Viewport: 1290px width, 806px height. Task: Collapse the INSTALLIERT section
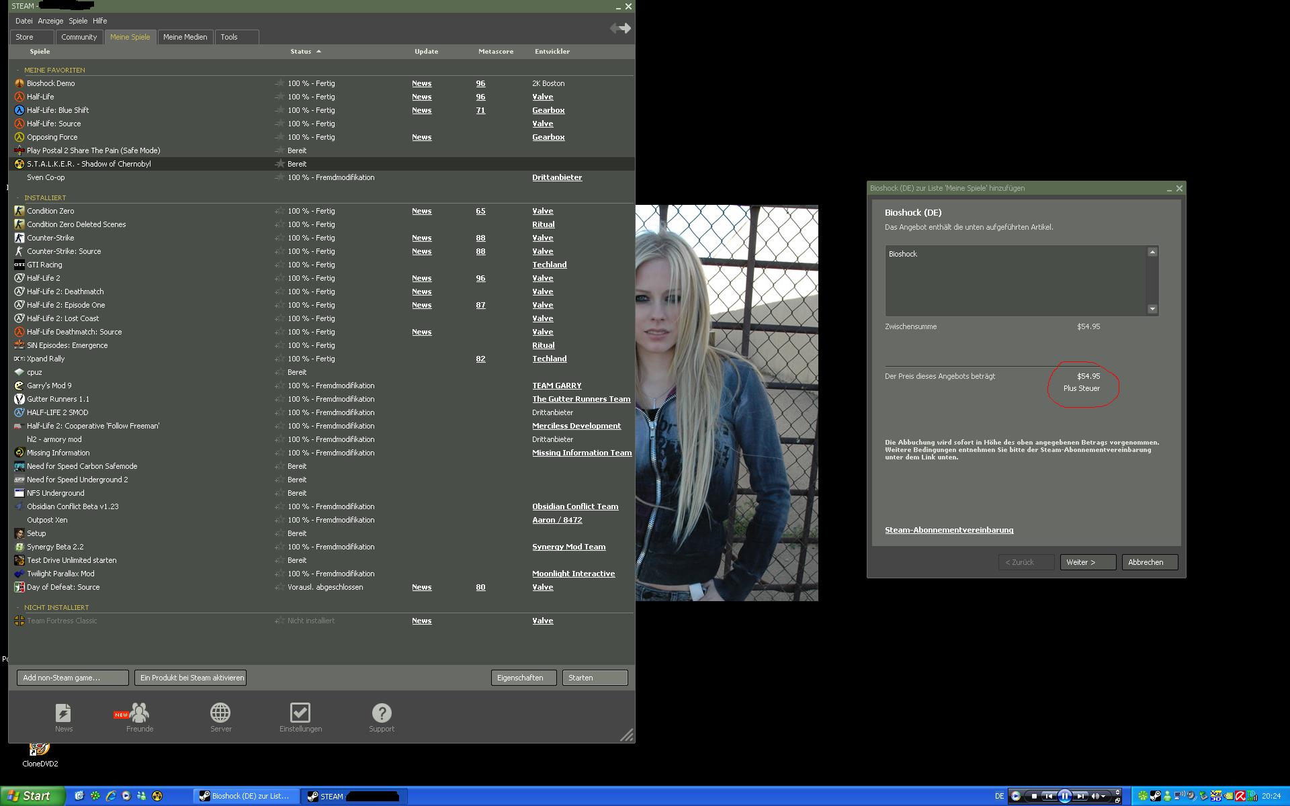pos(18,197)
